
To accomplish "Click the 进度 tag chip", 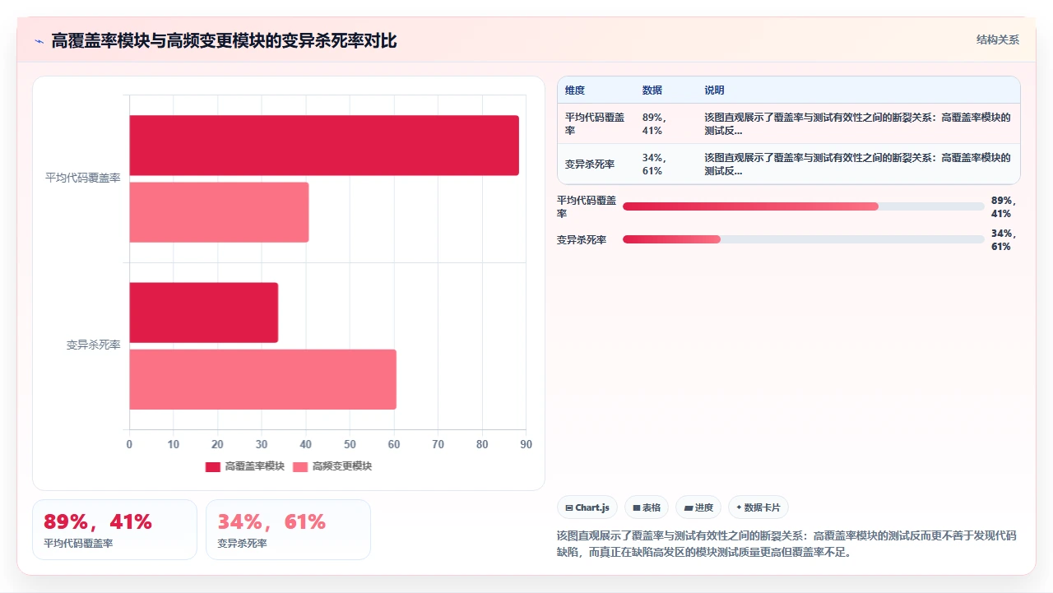I will (x=698, y=507).
